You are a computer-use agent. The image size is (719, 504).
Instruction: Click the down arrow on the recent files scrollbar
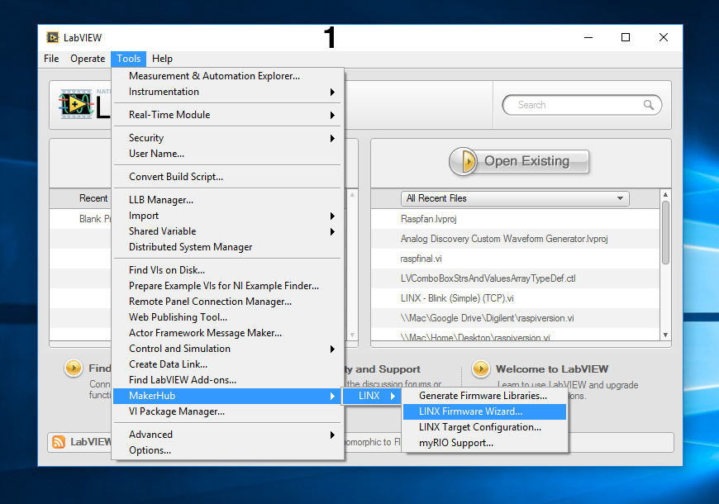[664, 334]
